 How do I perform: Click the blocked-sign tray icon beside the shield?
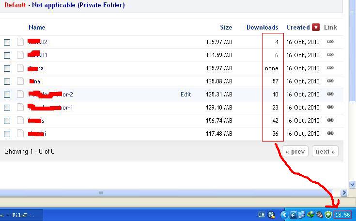(320, 215)
